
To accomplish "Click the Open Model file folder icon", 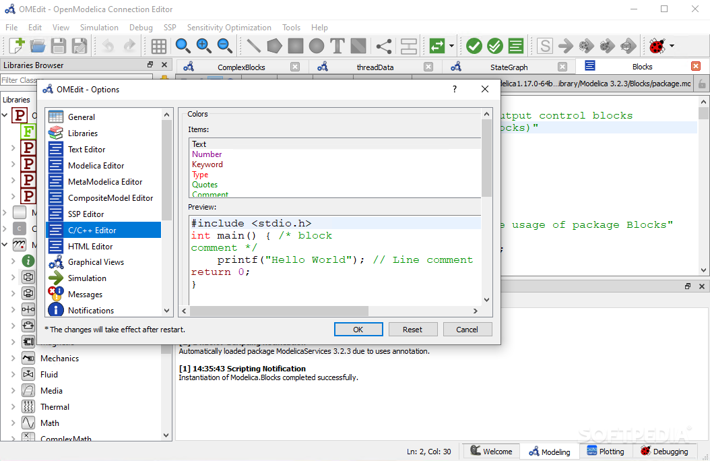I will [38, 46].
